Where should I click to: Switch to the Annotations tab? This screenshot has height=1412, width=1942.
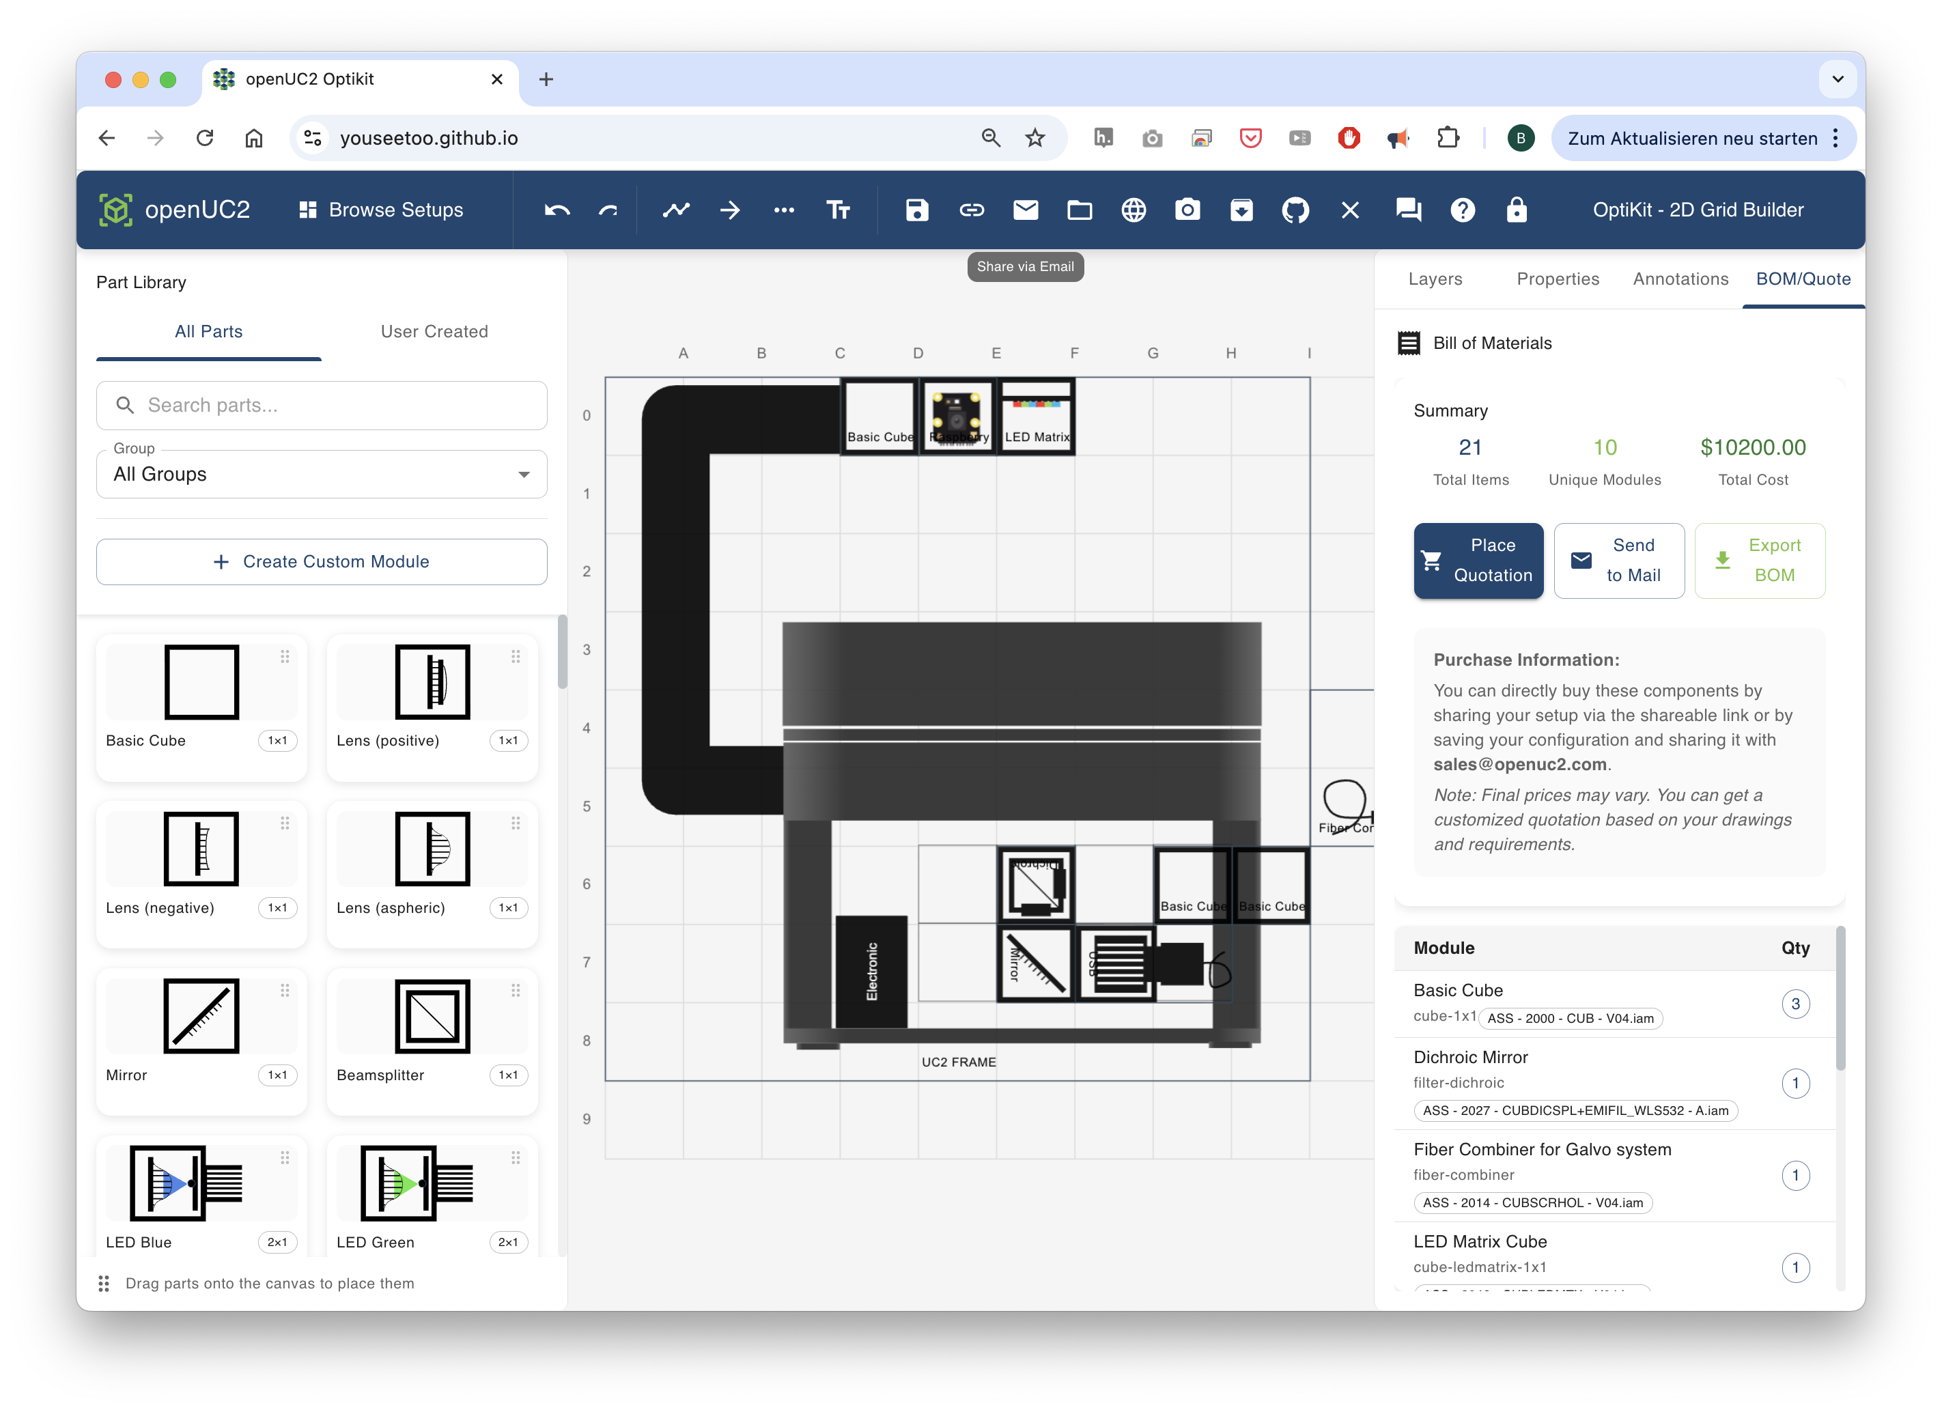point(1680,279)
